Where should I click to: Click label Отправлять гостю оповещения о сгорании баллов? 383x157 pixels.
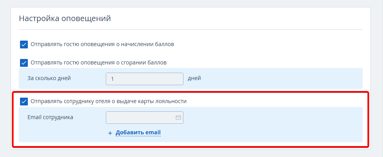[x=99, y=62]
